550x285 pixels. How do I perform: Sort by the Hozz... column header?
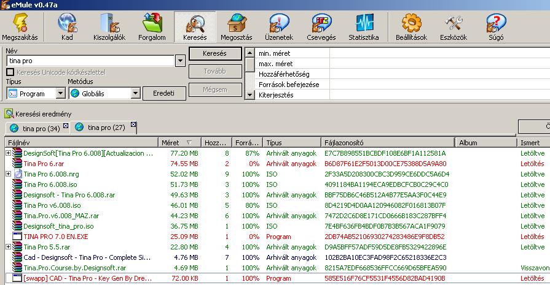coord(216,143)
